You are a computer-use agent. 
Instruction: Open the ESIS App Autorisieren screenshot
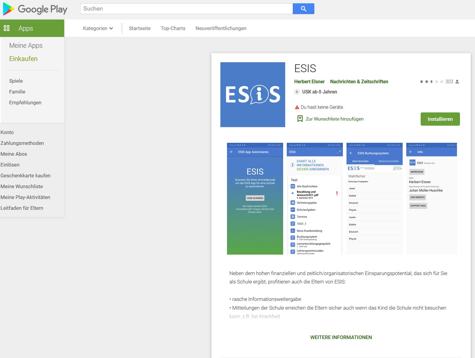pyautogui.click(x=255, y=199)
